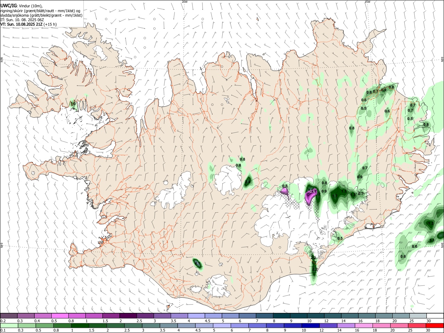This screenshot has width=444, height=333.
Task: Select the 18 swatch in the upper legend
Action: (x=384, y=316)
